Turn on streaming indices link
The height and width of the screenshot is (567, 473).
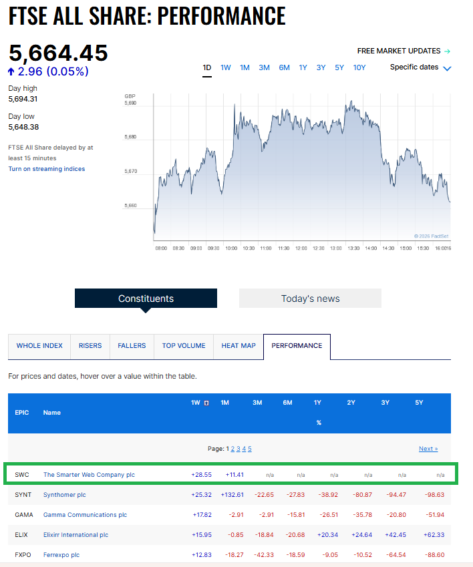[x=47, y=169]
